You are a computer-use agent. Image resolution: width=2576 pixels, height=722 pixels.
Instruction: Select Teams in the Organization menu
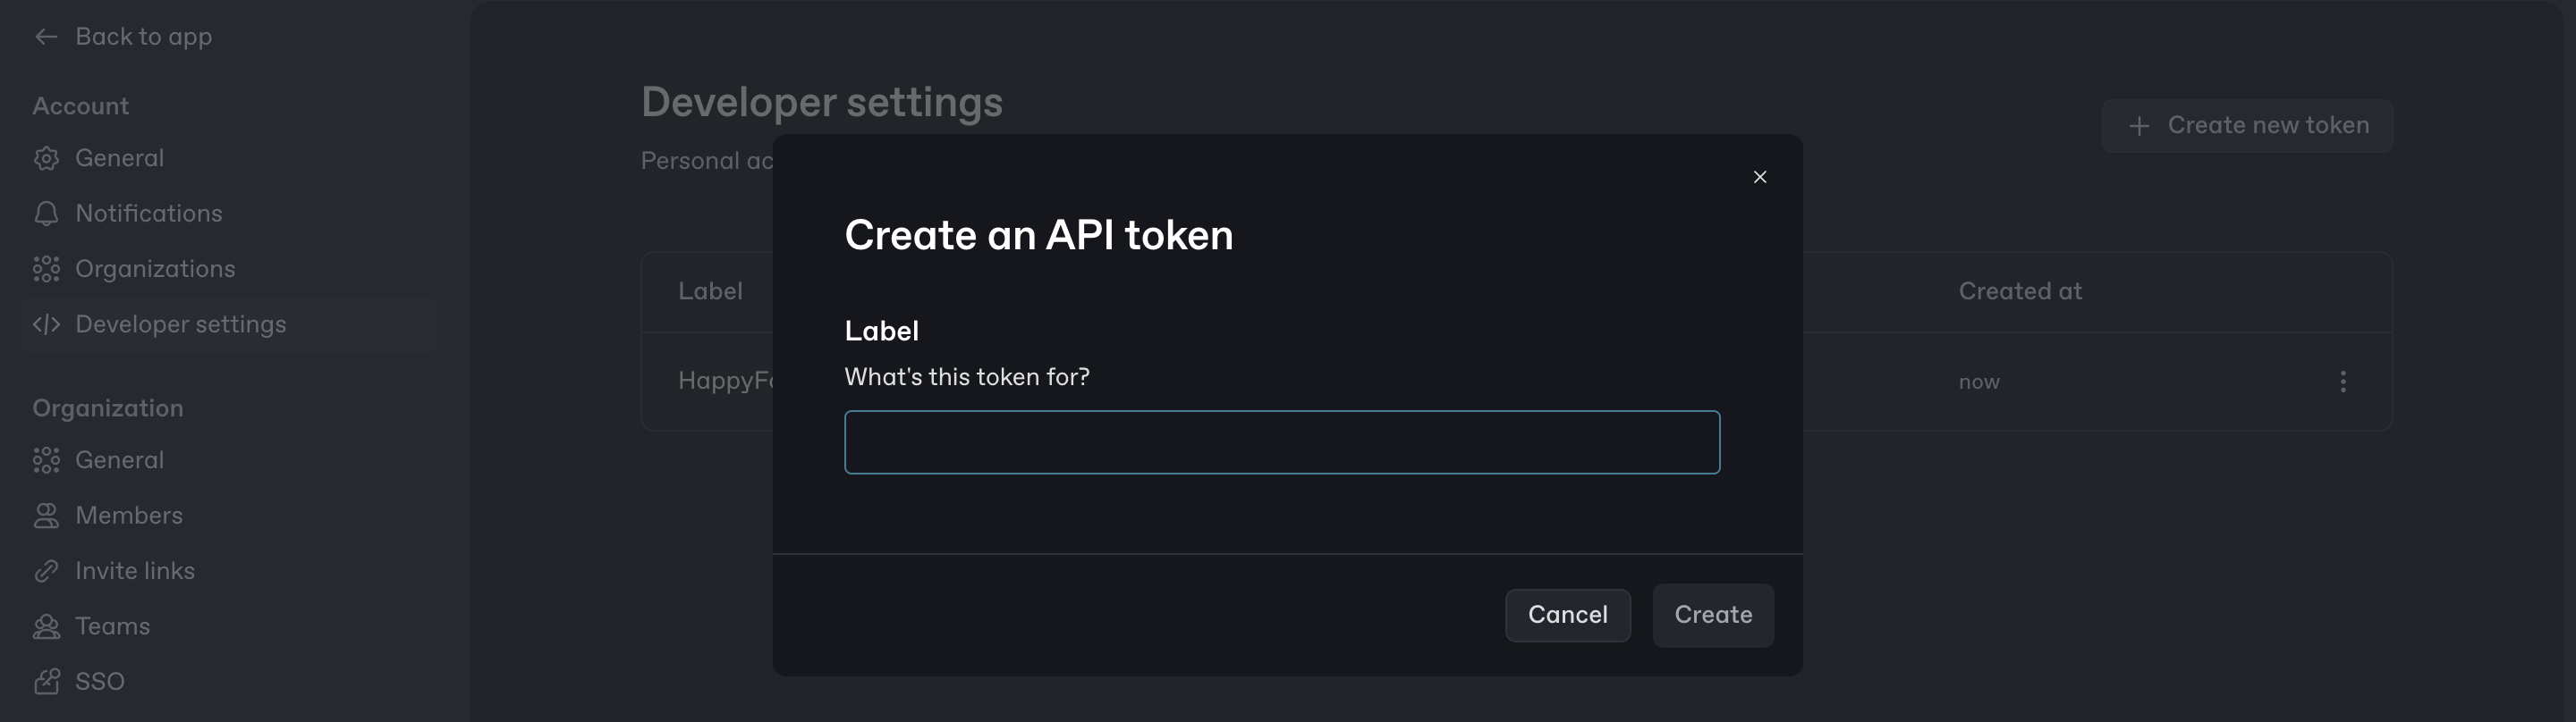point(112,627)
